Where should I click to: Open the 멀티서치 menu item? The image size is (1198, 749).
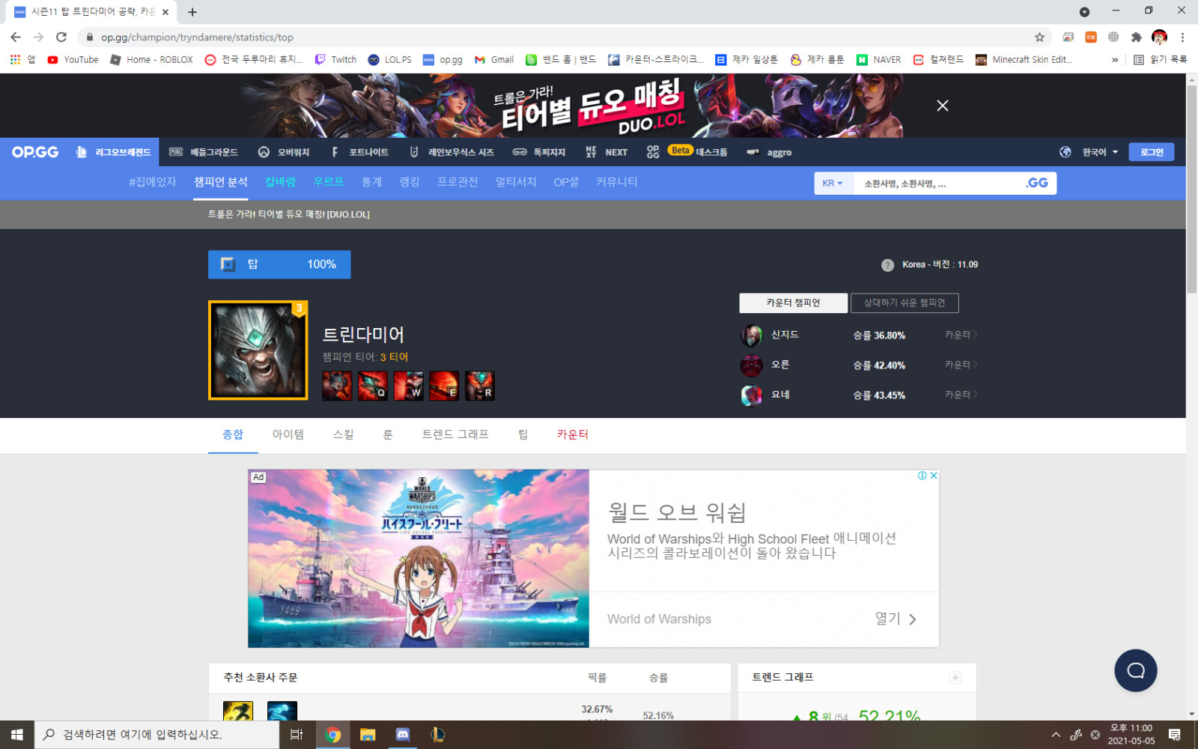pyautogui.click(x=516, y=182)
